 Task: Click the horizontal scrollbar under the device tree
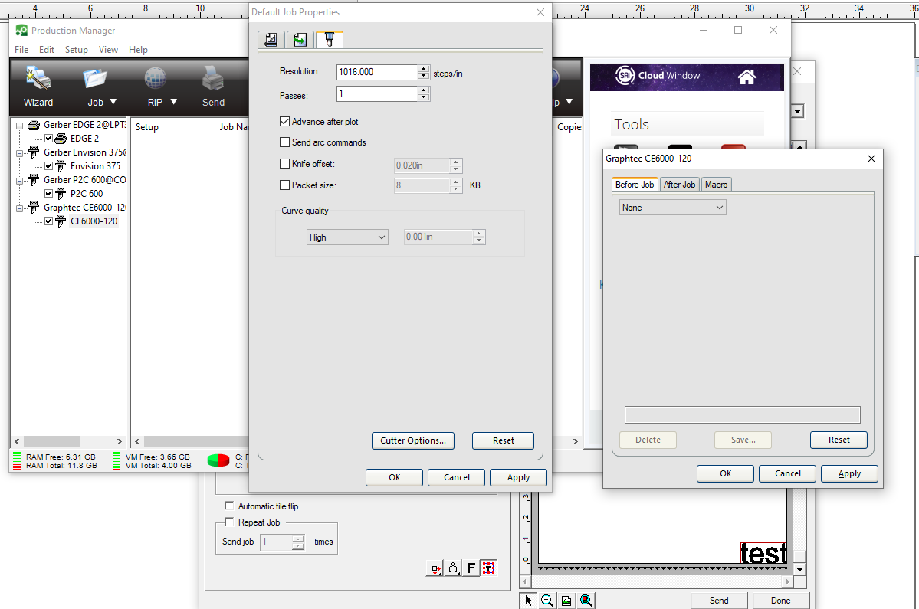(68, 441)
